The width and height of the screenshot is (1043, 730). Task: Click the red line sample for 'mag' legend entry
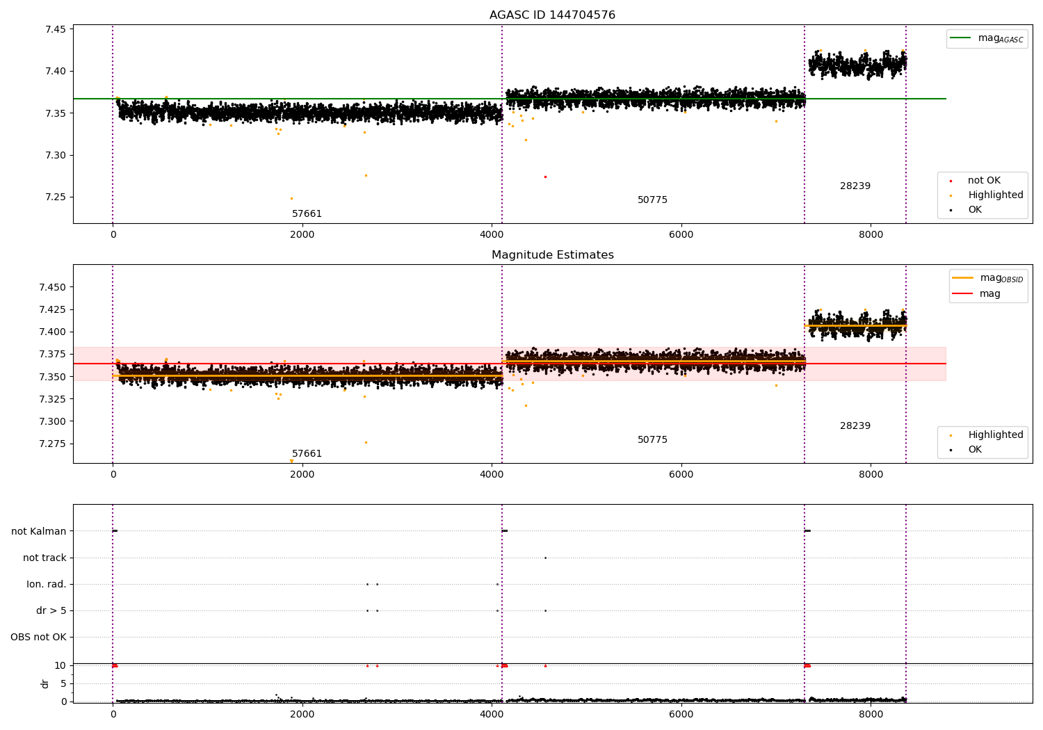point(962,293)
